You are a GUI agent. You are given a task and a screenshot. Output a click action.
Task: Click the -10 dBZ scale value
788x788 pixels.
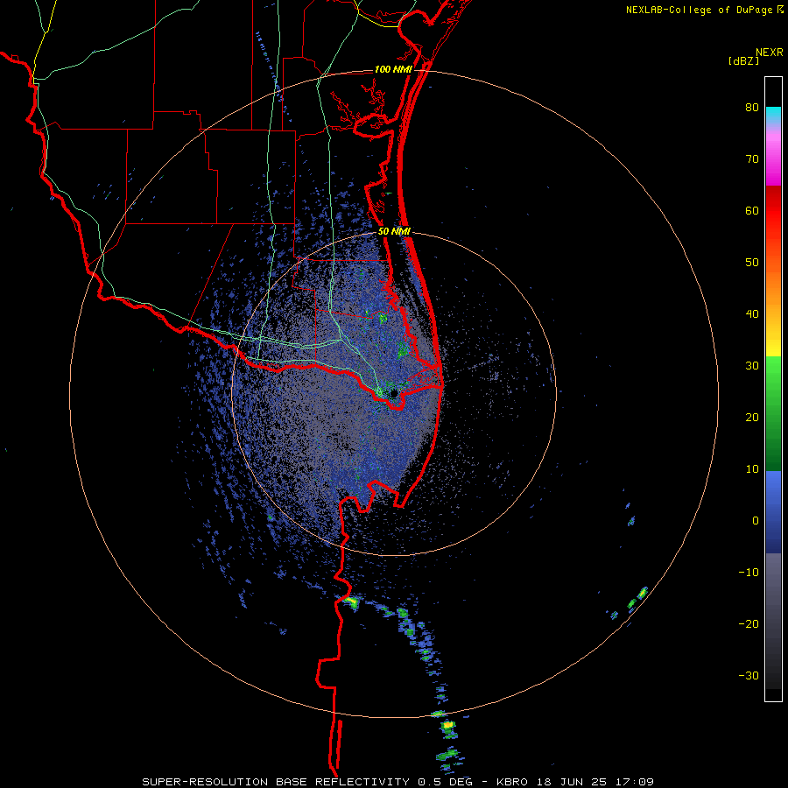749,572
